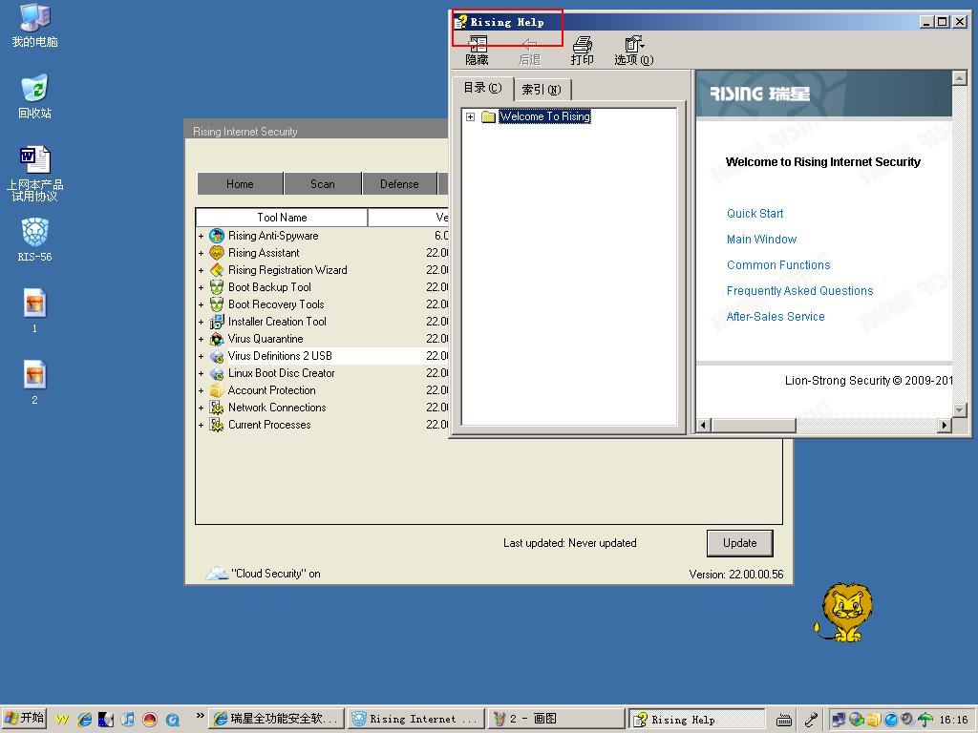The width and height of the screenshot is (978, 733).
Task: Expand the Rising Assistant row
Action: [x=201, y=254]
